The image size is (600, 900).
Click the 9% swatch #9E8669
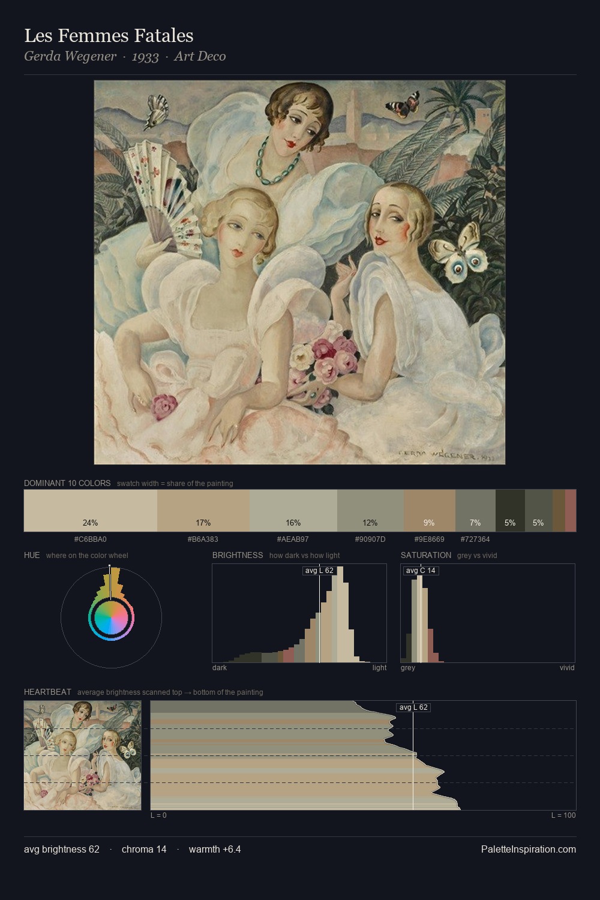pyautogui.click(x=430, y=511)
